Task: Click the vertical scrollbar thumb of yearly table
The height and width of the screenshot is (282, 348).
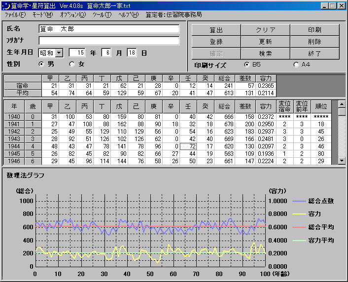Action: click(342, 111)
